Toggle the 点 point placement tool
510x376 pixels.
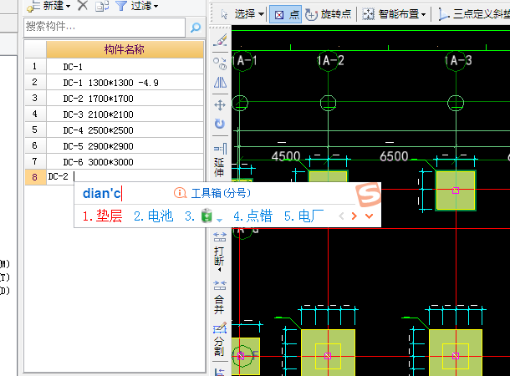click(286, 14)
